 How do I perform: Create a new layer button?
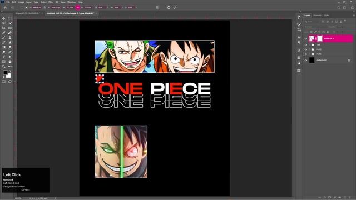pos(345,198)
